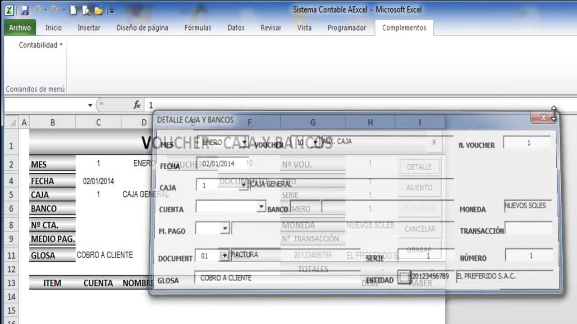Open the Archivo tab
Screen dimensions: 577x324
[x=20, y=28]
